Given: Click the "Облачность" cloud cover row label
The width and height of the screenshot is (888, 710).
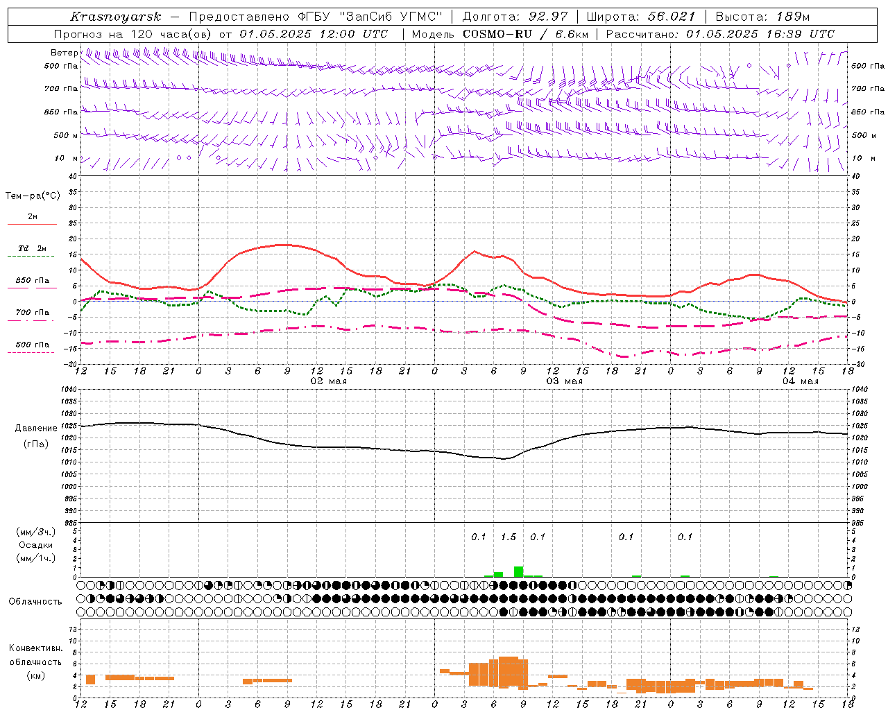Looking at the screenshot, I should coord(35,602).
